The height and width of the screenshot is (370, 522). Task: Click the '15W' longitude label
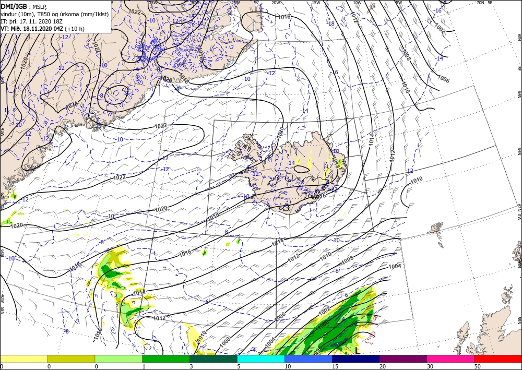(x=316, y=3)
